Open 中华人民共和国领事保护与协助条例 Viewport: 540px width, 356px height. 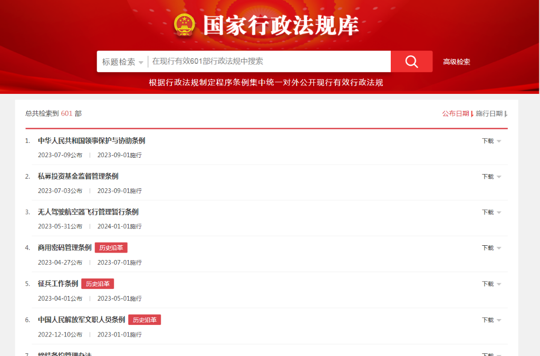coord(91,141)
